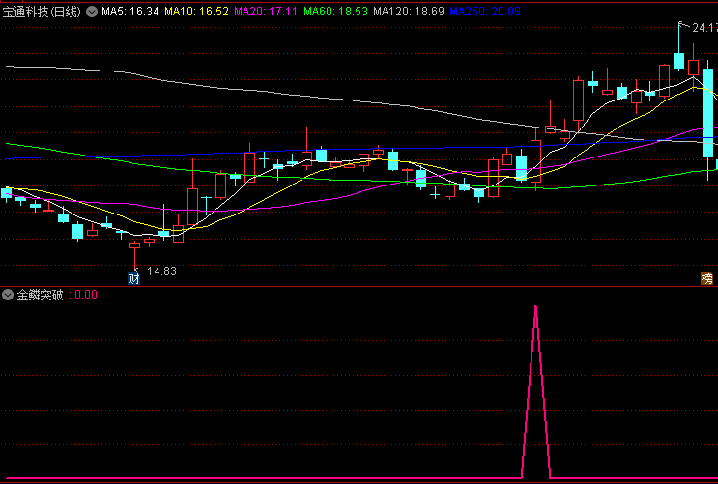
Task: Select the MA5: 16.34 label
Action: pyautogui.click(x=130, y=12)
